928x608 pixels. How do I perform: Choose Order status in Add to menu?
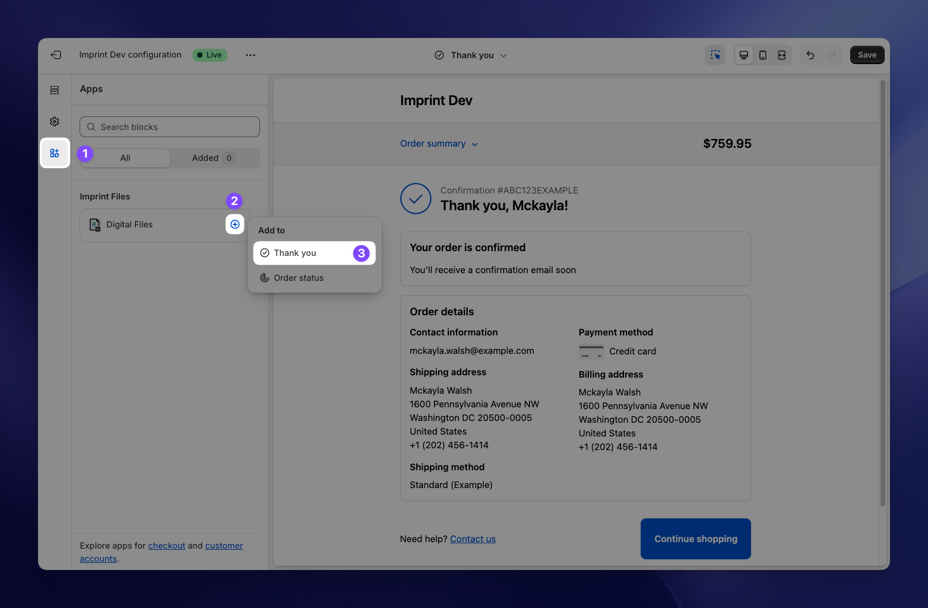pyautogui.click(x=299, y=278)
